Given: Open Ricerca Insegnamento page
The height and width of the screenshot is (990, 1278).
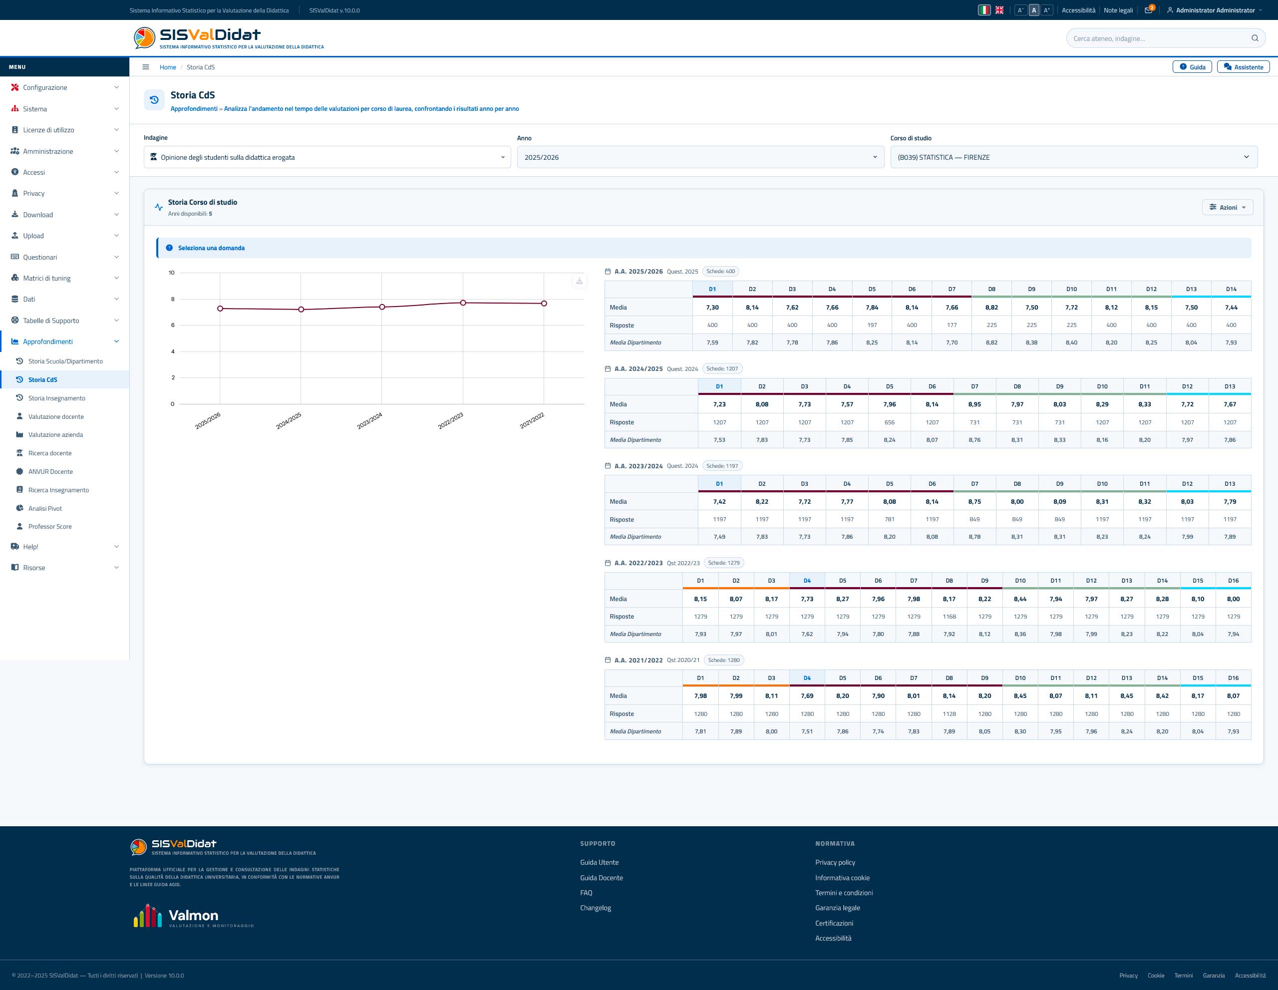Looking at the screenshot, I should [65, 490].
